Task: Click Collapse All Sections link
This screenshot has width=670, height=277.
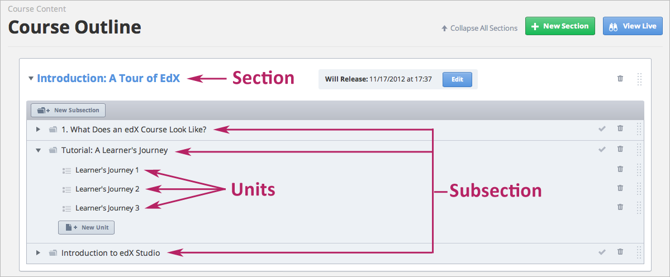Action: click(x=479, y=28)
